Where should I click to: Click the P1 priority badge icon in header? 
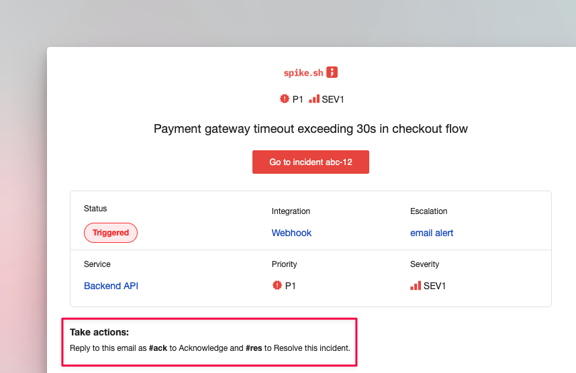(x=285, y=99)
